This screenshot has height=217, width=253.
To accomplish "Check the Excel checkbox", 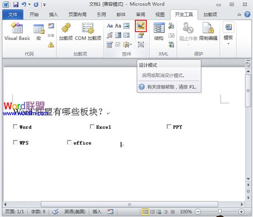I will tap(92, 127).
